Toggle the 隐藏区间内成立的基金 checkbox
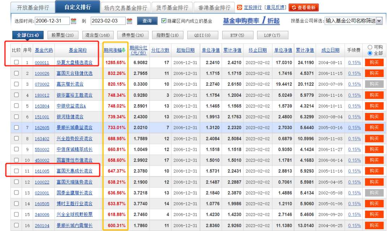The width and height of the screenshot is (390, 231). (164, 21)
